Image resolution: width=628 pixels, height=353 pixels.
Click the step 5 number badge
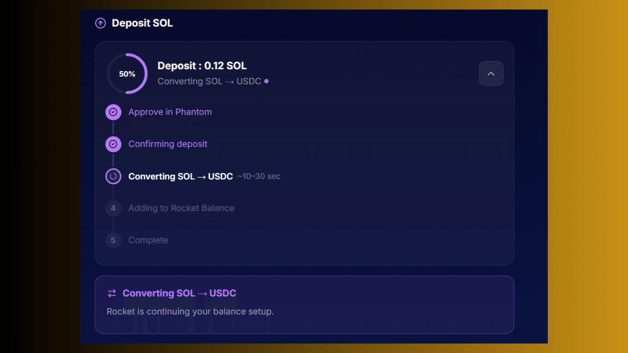click(113, 241)
